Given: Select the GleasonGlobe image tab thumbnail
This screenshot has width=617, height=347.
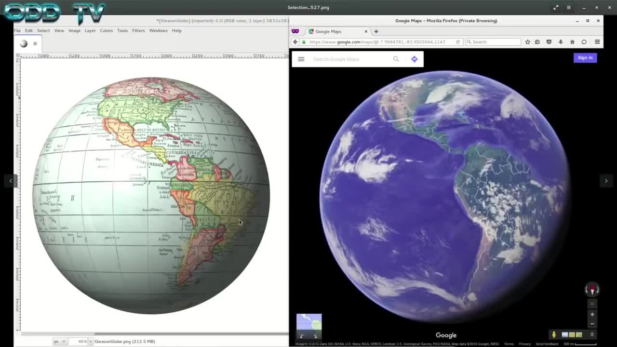Looking at the screenshot, I should point(24,43).
